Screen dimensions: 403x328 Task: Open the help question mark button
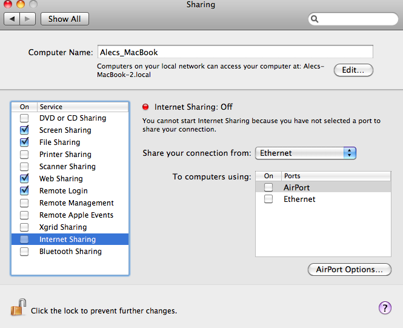pyautogui.click(x=385, y=308)
